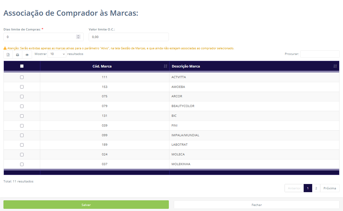Check the ACTVITTA brand row
The width and height of the screenshot is (343, 211).
[x=22, y=77]
